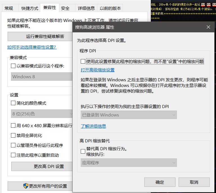Enable 以兼容模式运行这个程序 checkbox
The width and height of the screenshot is (216, 193).
tap(13, 66)
